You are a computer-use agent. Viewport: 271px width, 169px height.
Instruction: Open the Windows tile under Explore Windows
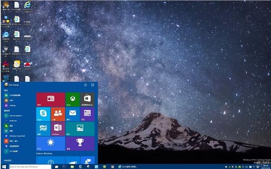(x=72, y=160)
